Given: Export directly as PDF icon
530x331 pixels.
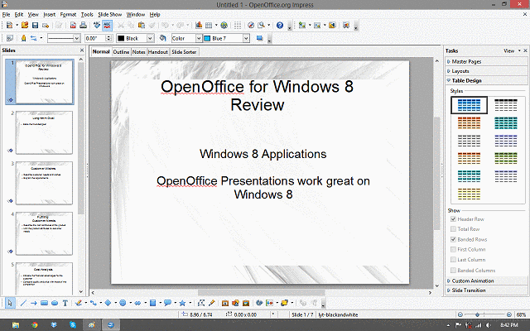Looking at the screenshot, I should (73, 26).
